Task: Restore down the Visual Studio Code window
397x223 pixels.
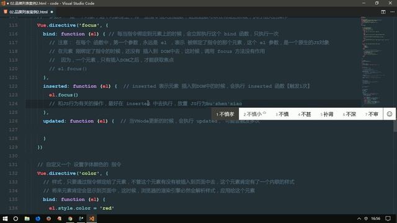Action: [377, 3]
